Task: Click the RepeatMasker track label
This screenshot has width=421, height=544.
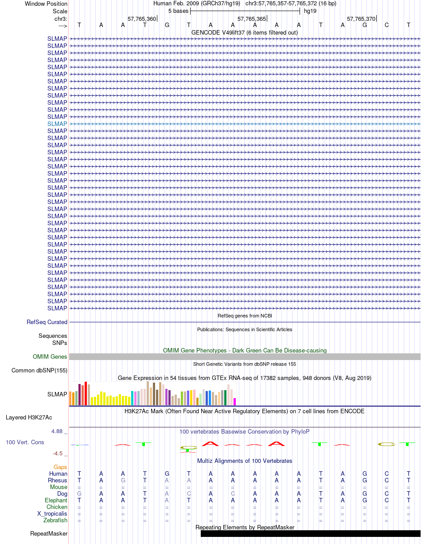Action: 49,534
